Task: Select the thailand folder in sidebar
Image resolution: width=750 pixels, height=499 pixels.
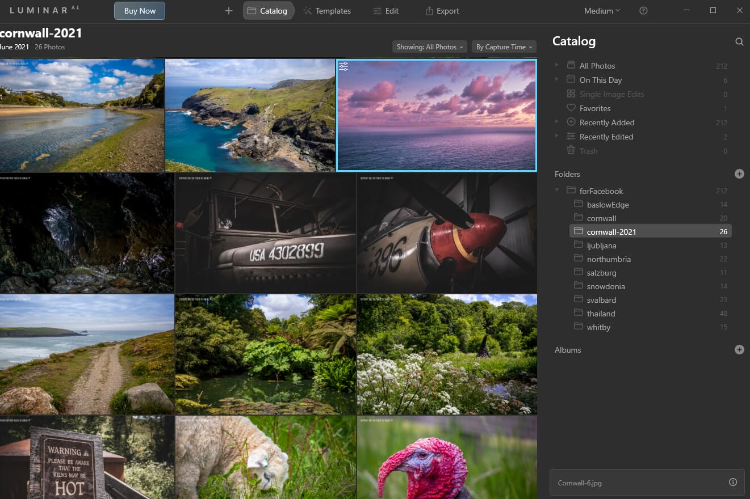Action: pos(602,313)
